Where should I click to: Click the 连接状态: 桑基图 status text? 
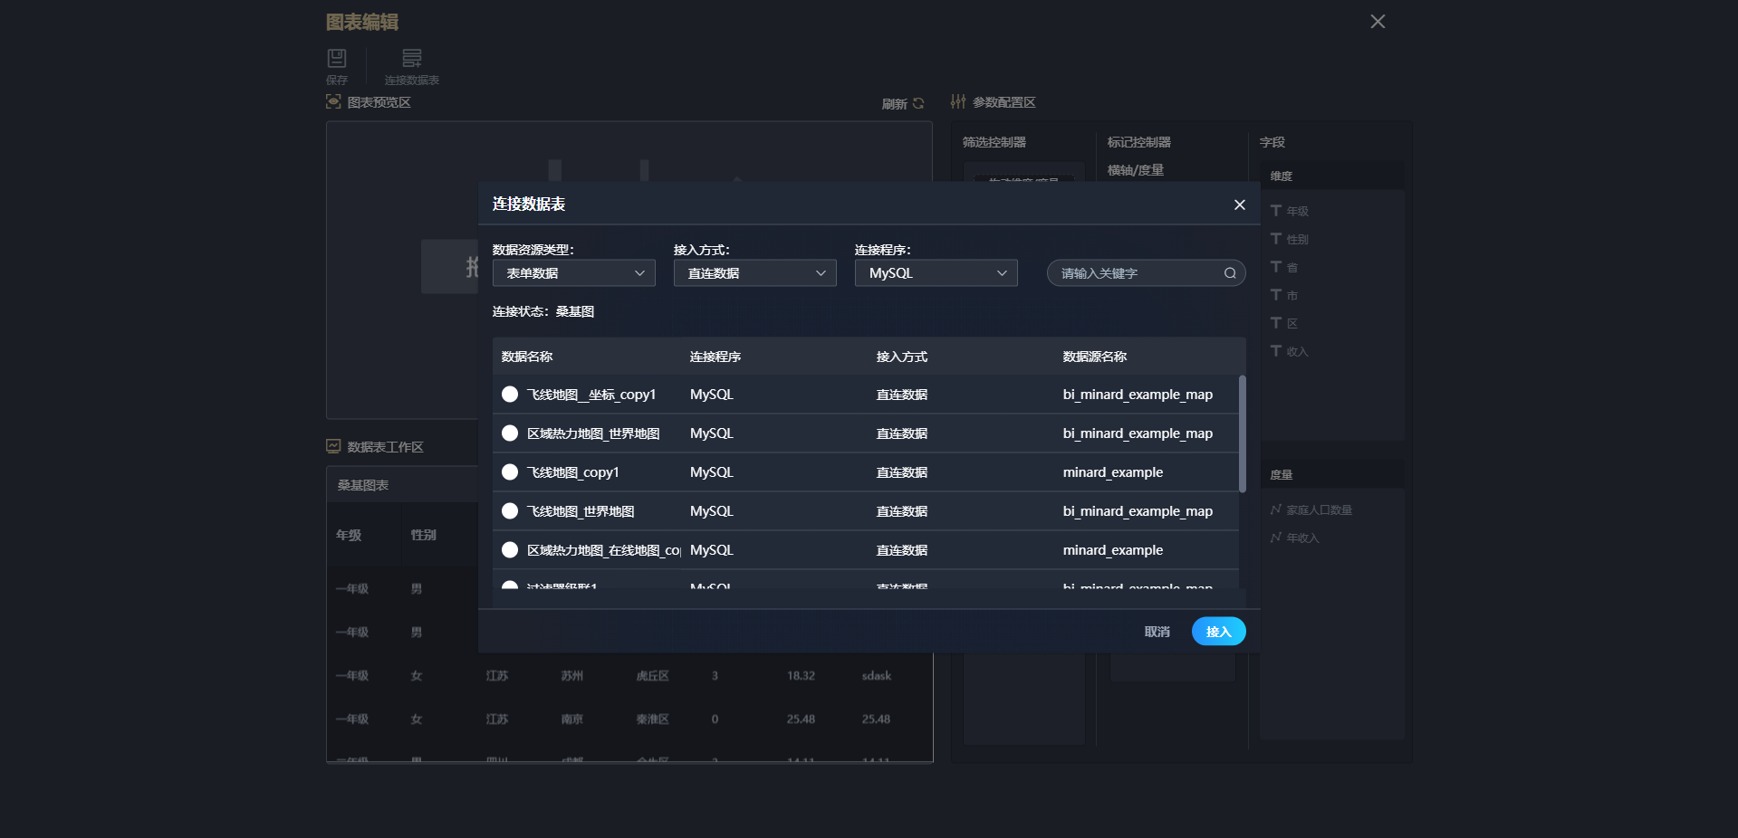pos(543,311)
